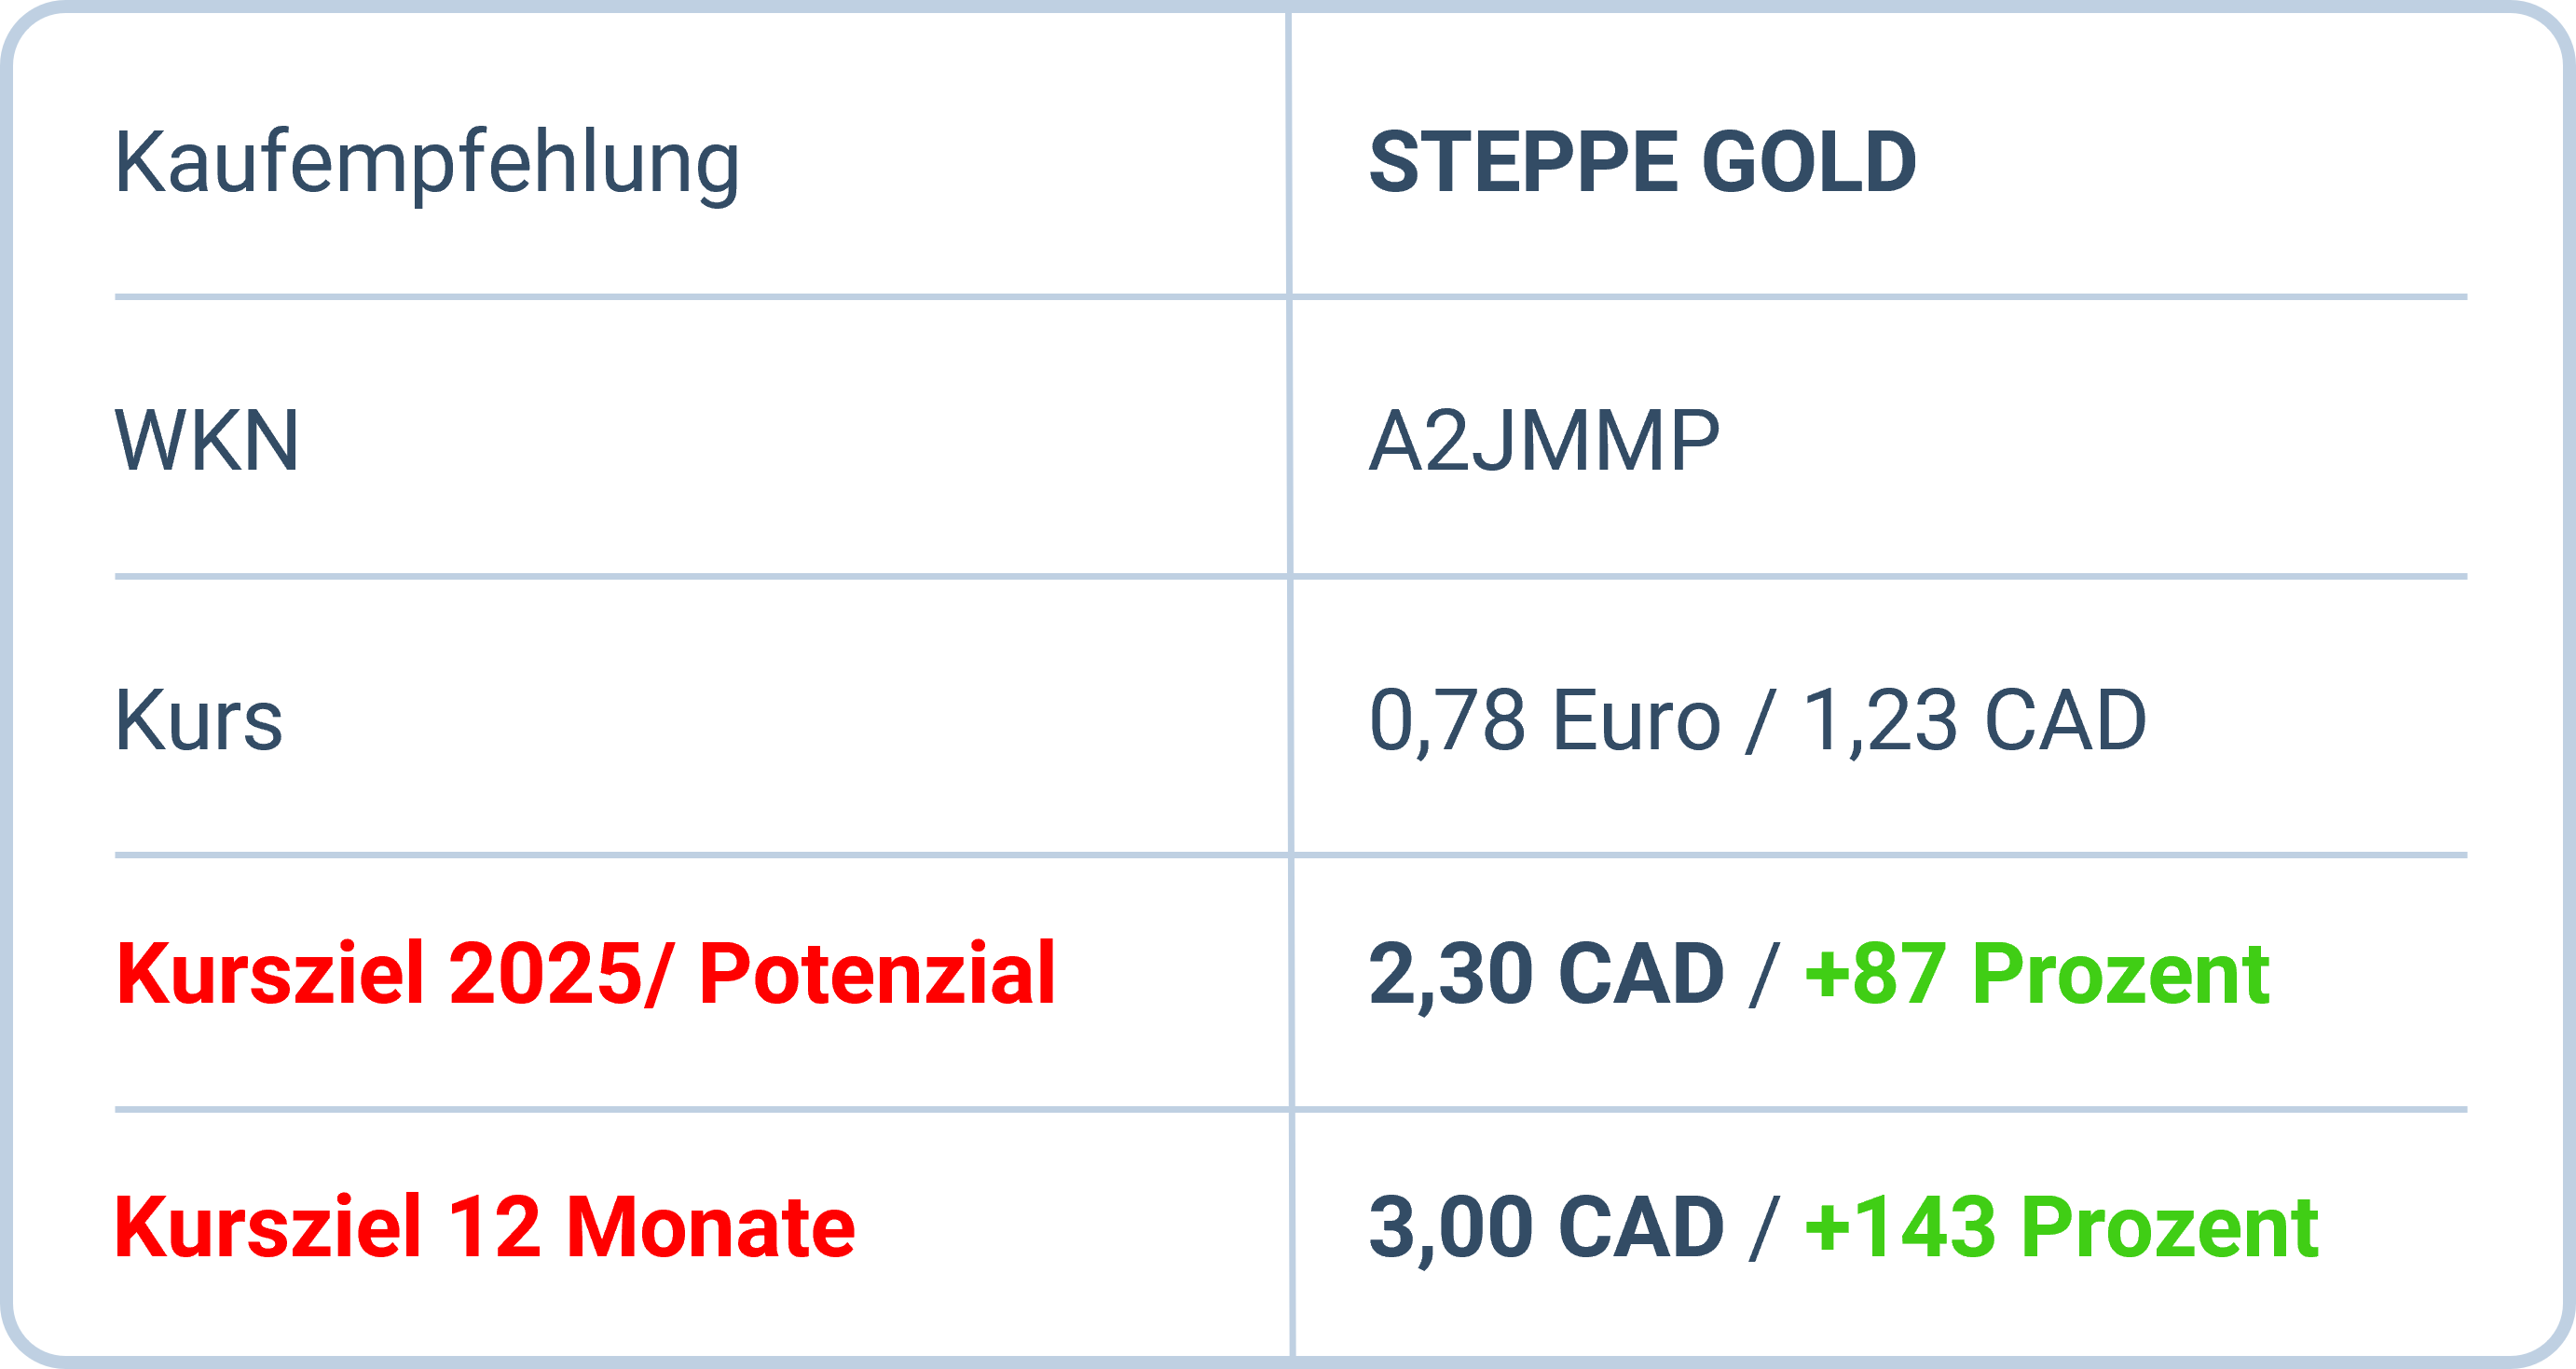Click the word Monate in red label

tap(711, 1227)
